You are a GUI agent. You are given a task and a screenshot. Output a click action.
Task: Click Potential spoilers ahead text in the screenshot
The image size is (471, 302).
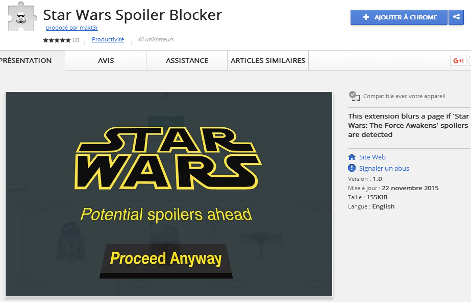click(166, 215)
